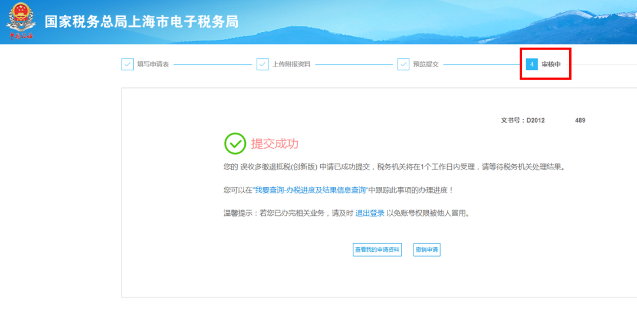The height and width of the screenshot is (315, 637).
Task: Go to the 上传附报资料 step label
Action: (x=291, y=64)
